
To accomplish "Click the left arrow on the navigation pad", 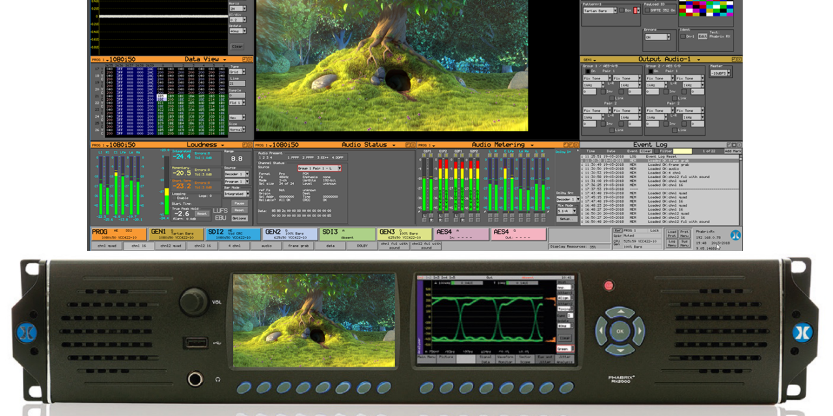I will pyautogui.click(x=602, y=331).
